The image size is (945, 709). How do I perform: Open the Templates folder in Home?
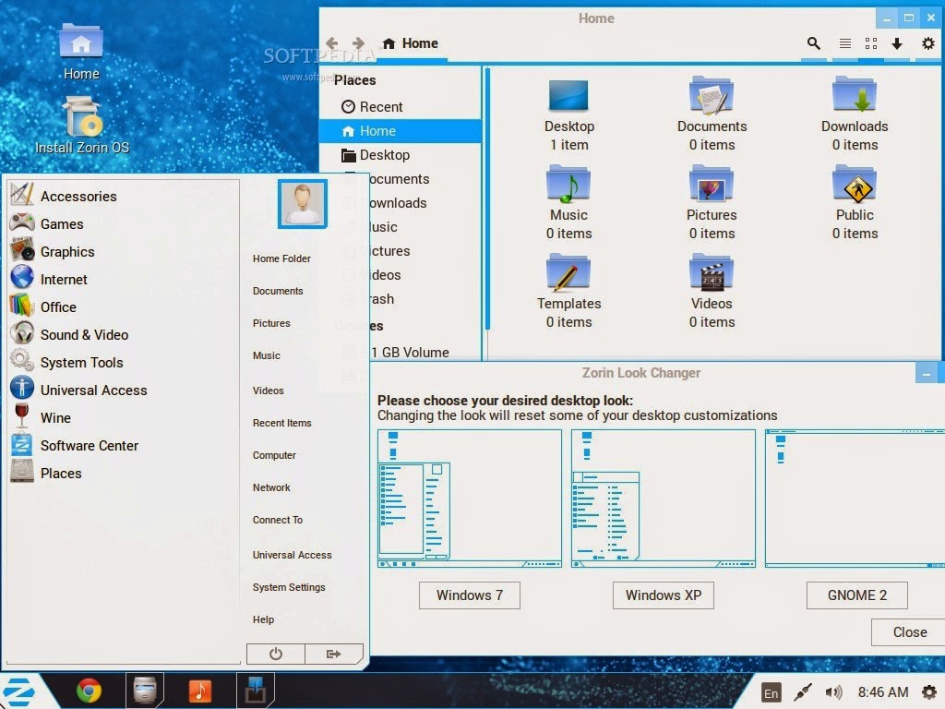pos(568,292)
